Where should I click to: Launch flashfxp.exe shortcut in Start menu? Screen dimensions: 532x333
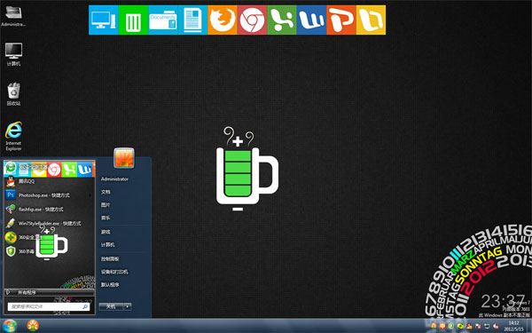coord(49,210)
